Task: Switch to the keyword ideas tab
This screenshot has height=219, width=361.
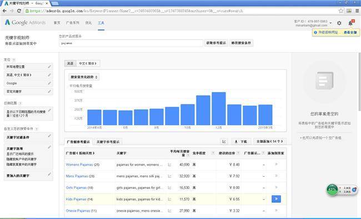Action: [x=108, y=142]
